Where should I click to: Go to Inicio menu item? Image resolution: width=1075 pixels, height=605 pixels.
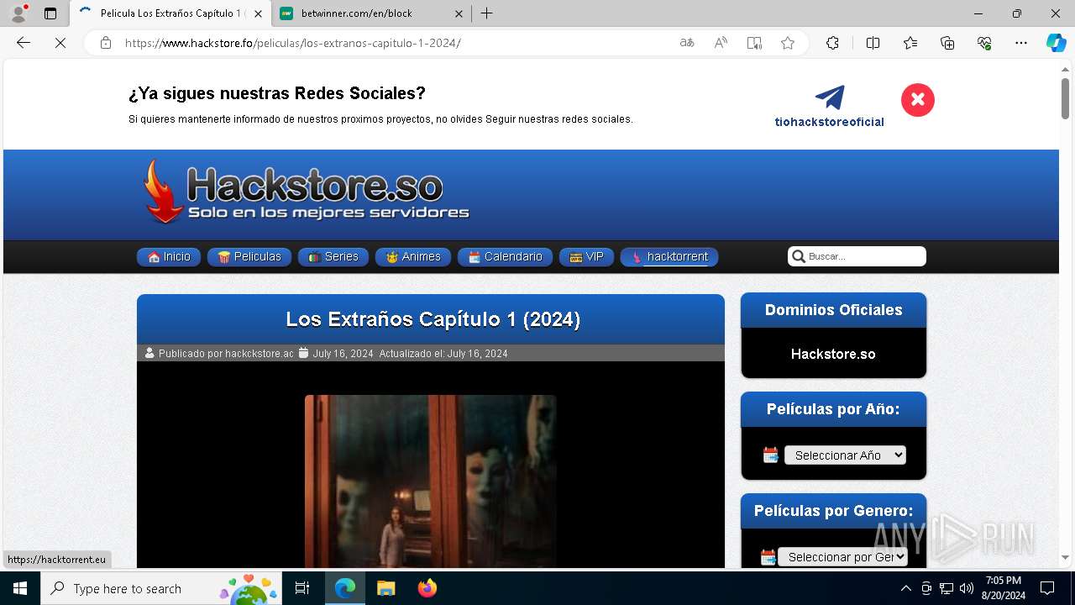tap(169, 256)
